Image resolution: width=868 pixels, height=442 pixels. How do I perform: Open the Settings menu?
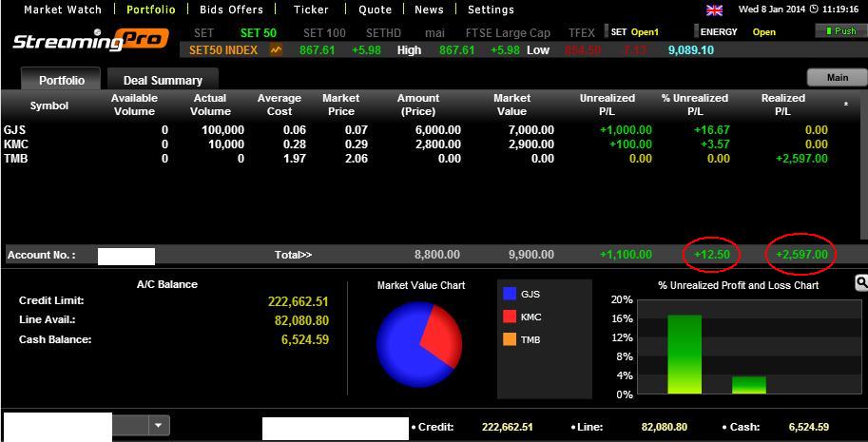coord(491,10)
